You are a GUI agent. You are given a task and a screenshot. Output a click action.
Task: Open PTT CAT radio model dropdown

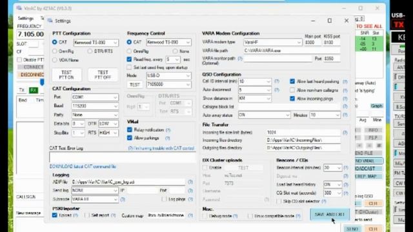tap(96, 43)
